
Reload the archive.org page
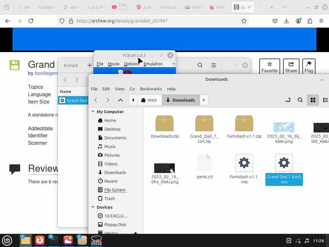click(31, 21)
